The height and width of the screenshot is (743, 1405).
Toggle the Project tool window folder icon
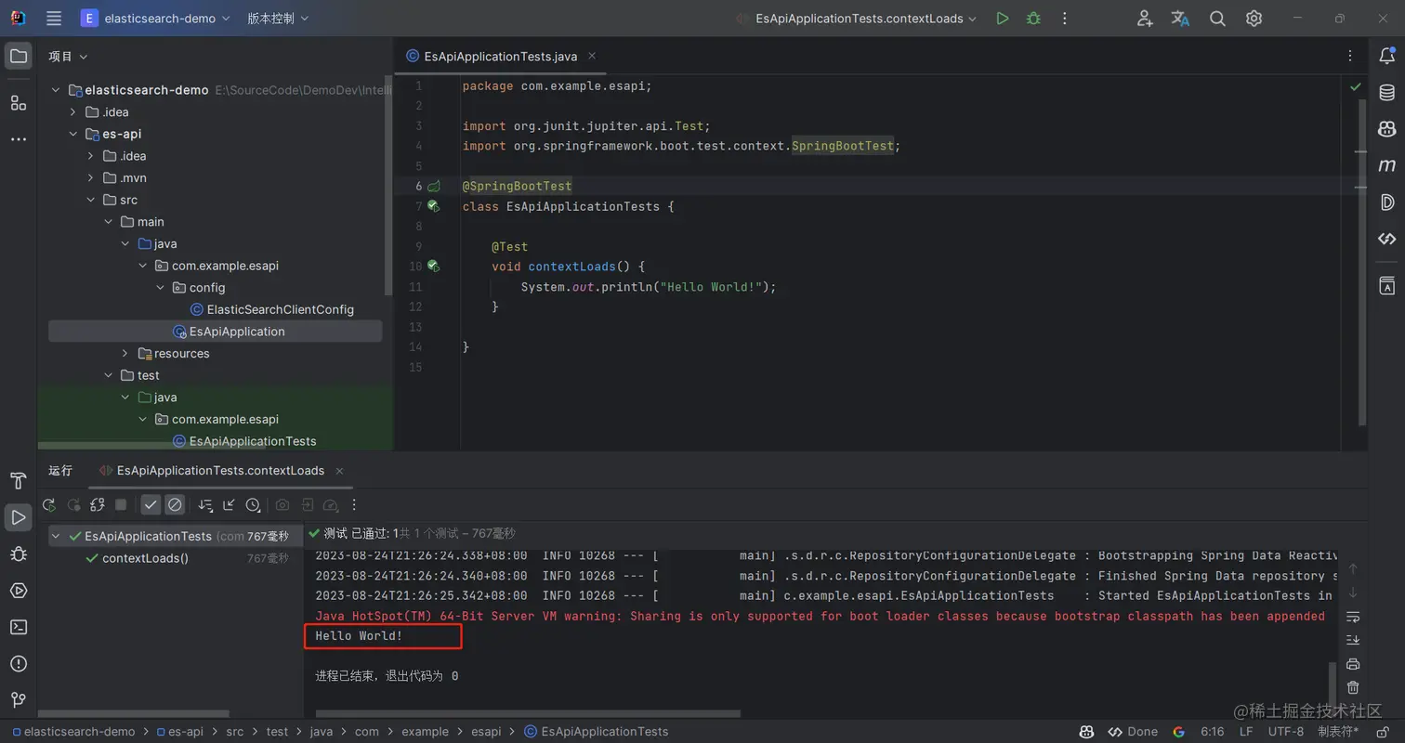[18, 56]
